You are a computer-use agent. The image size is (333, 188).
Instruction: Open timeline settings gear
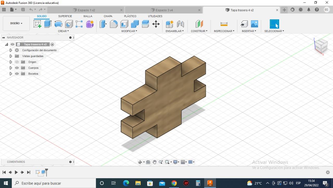(x=328, y=172)
